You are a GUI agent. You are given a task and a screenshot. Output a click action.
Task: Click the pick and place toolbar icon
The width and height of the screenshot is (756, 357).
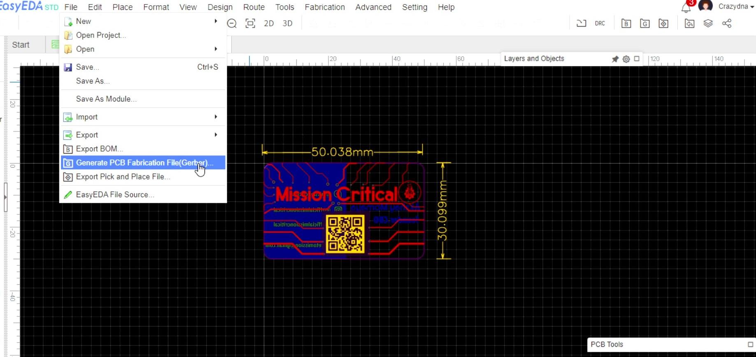(x=663, y=23)
